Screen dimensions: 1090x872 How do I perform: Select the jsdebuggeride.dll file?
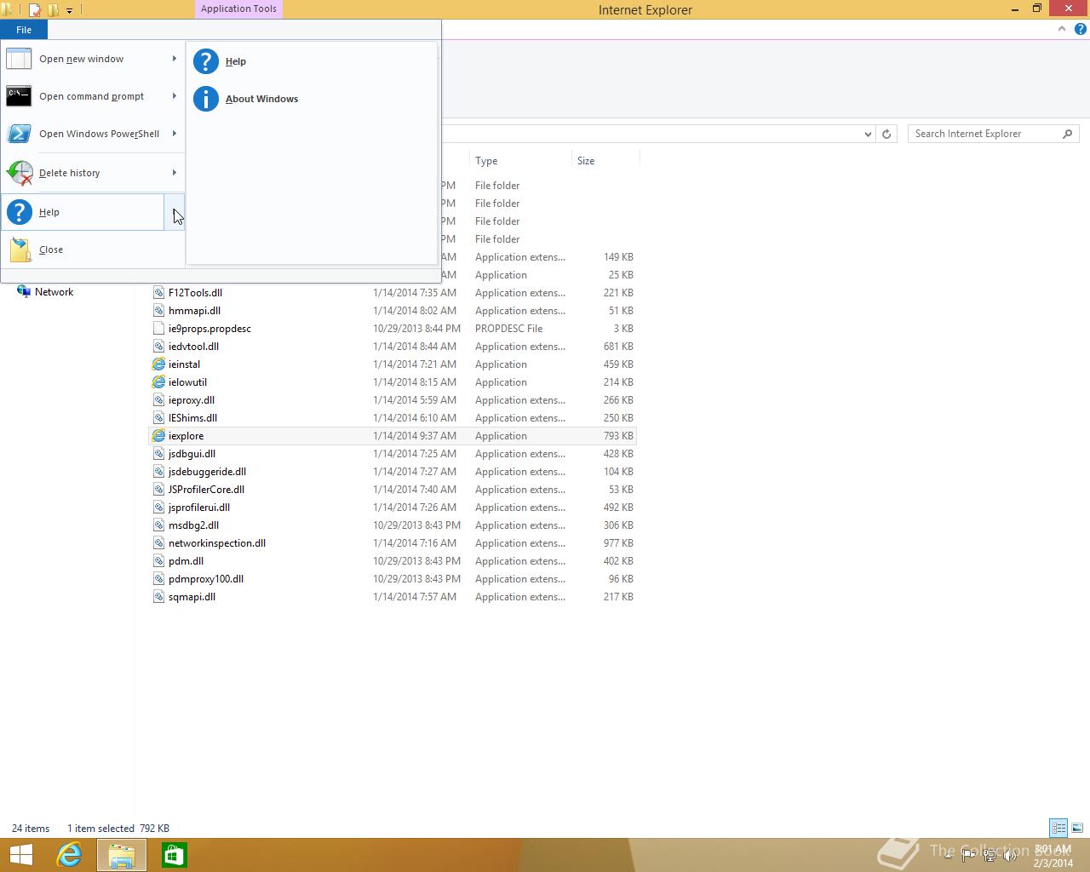[207, 472]
